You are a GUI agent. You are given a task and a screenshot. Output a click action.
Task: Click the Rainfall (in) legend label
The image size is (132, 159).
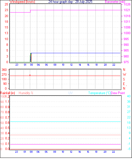click(x=8, y=93)
